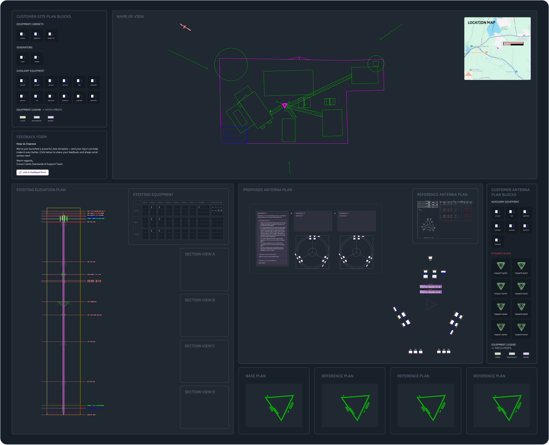Image resolution: width=549 pixels, height=445 pixels.
Task: Click the Dynamic Block red heading
Action: 501,254
